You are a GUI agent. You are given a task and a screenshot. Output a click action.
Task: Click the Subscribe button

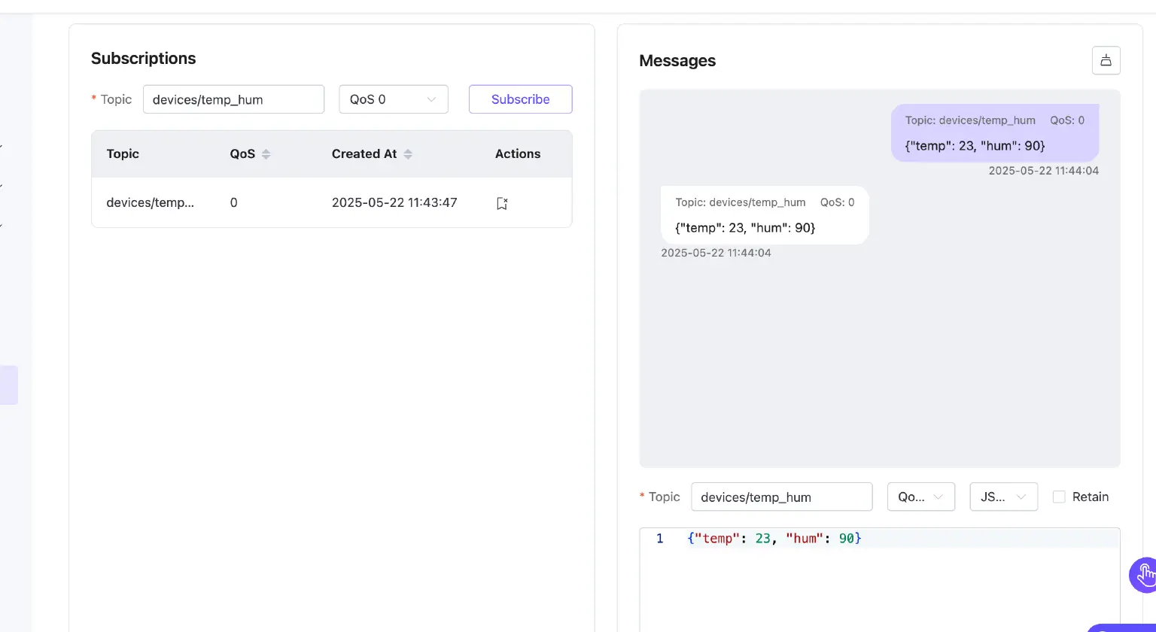(x=520, y=99)
